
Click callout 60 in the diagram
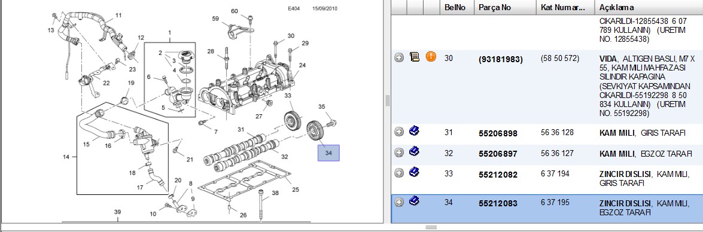[x=235, y=11]
